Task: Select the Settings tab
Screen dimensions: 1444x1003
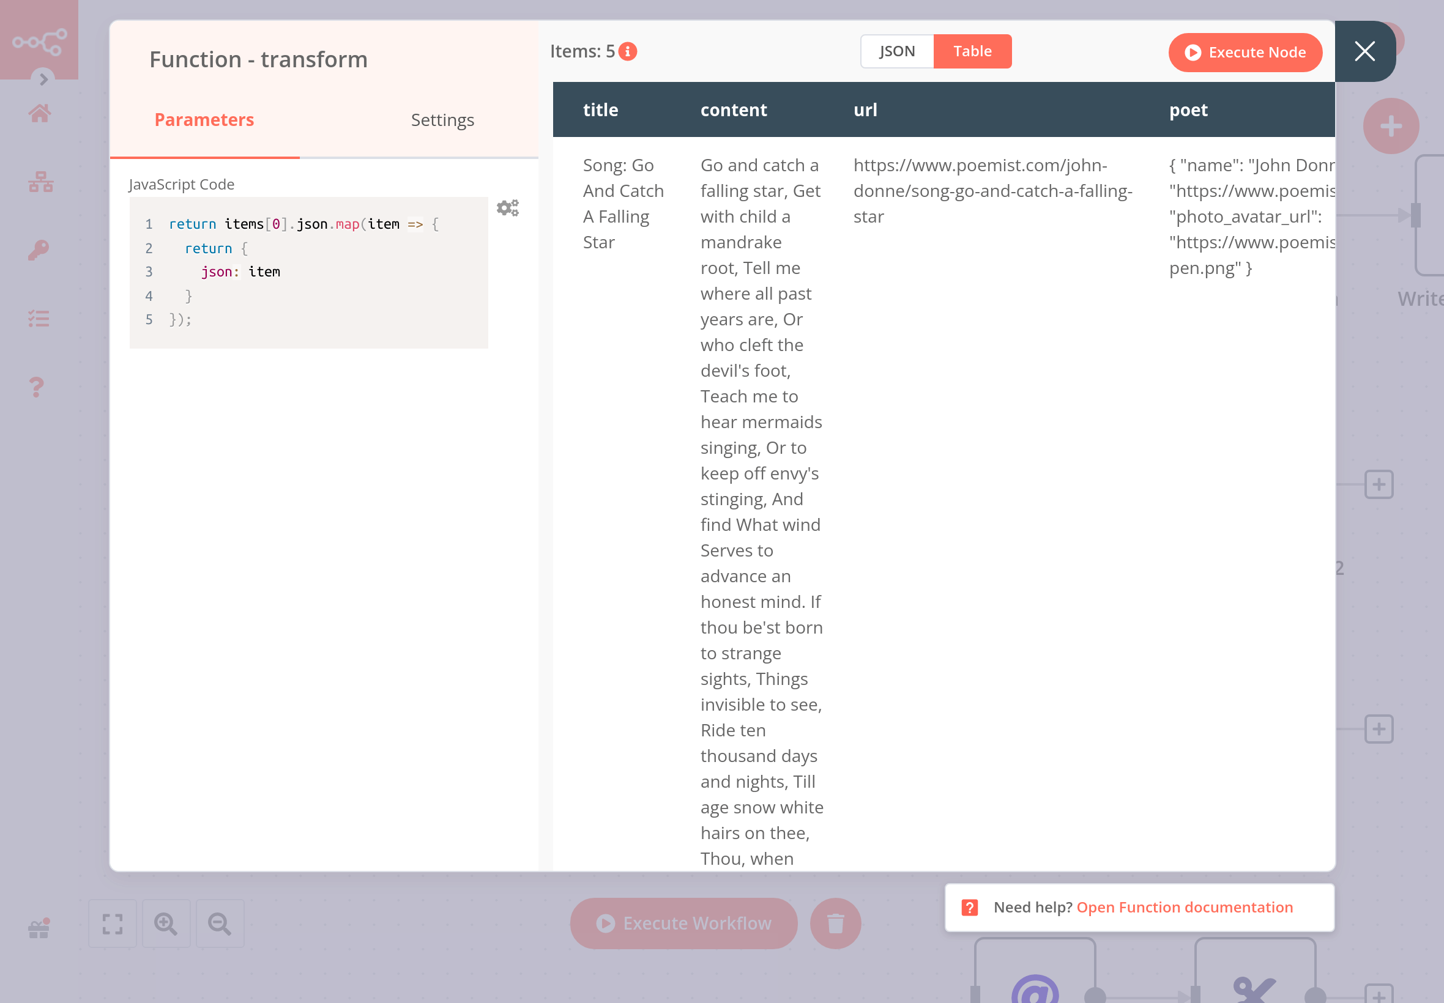Action: click(x=442, y=119)
